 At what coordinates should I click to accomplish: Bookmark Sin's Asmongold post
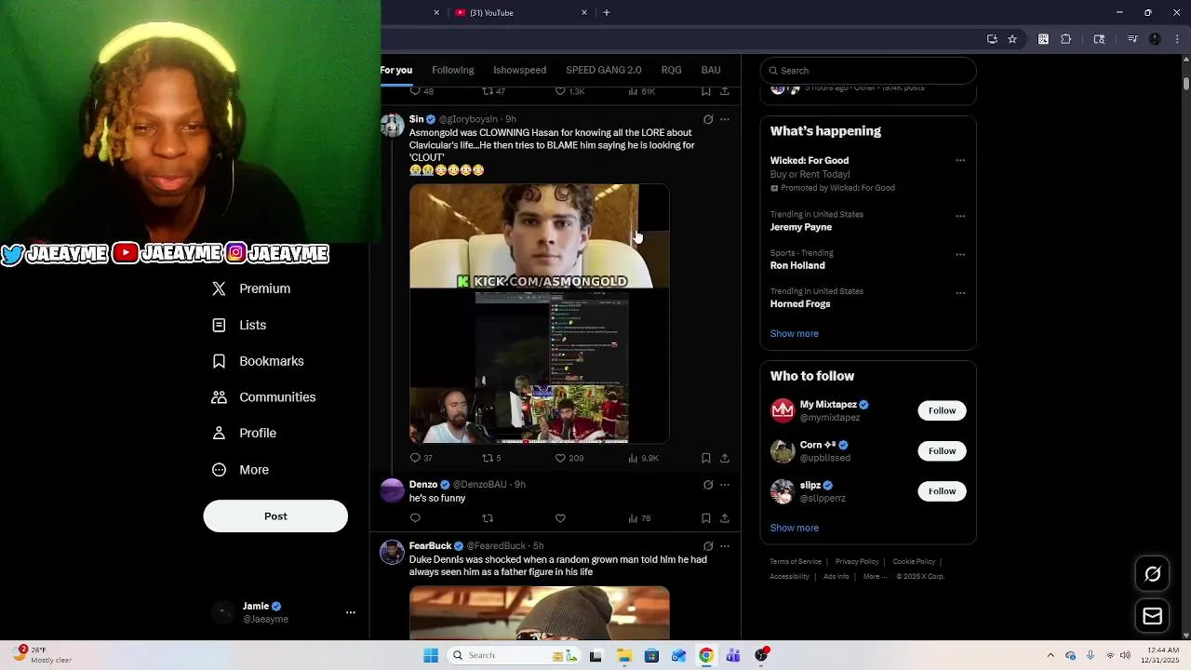tap(706, 458)
